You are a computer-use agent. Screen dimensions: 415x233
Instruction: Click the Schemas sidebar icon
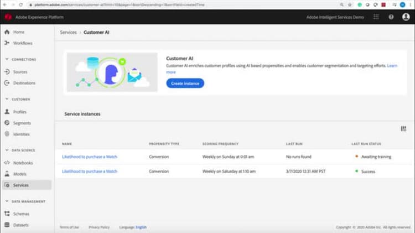tap(7, 214)
